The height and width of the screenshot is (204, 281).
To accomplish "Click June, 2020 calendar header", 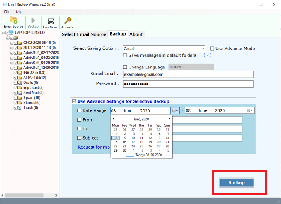I will pos(141,119).
